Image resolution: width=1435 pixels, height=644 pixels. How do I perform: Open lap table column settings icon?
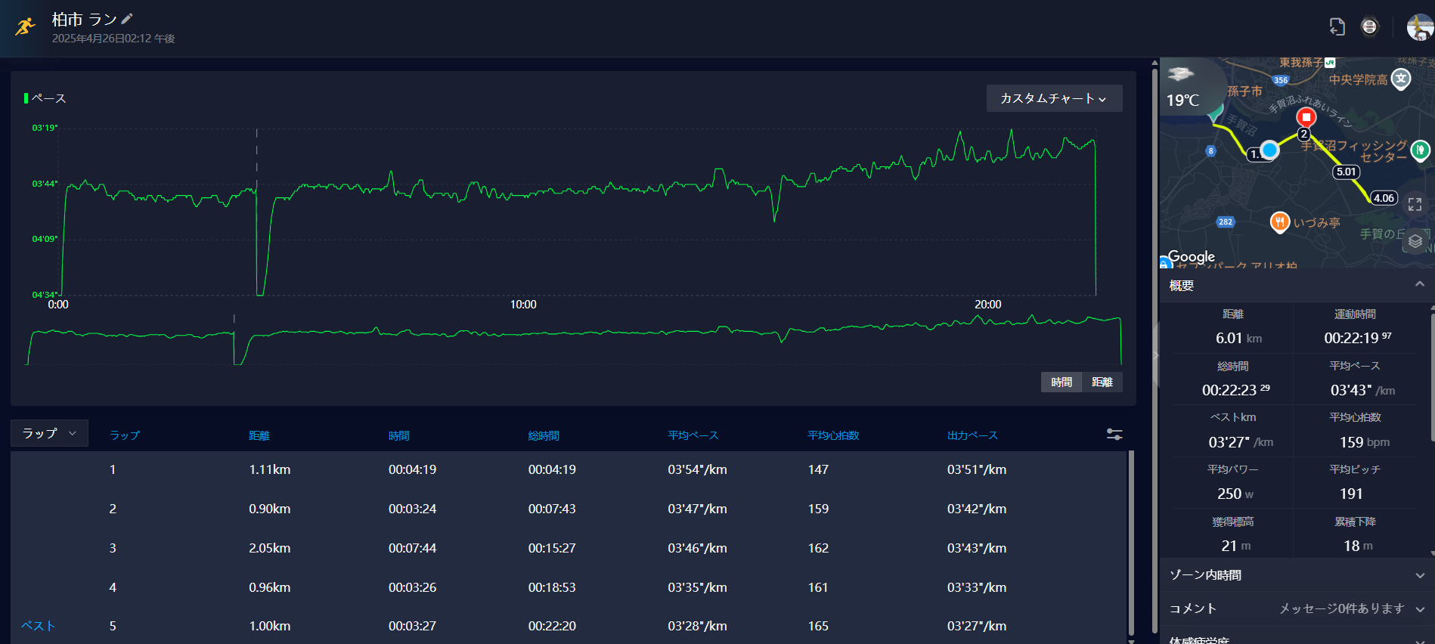pos(1114,435)
